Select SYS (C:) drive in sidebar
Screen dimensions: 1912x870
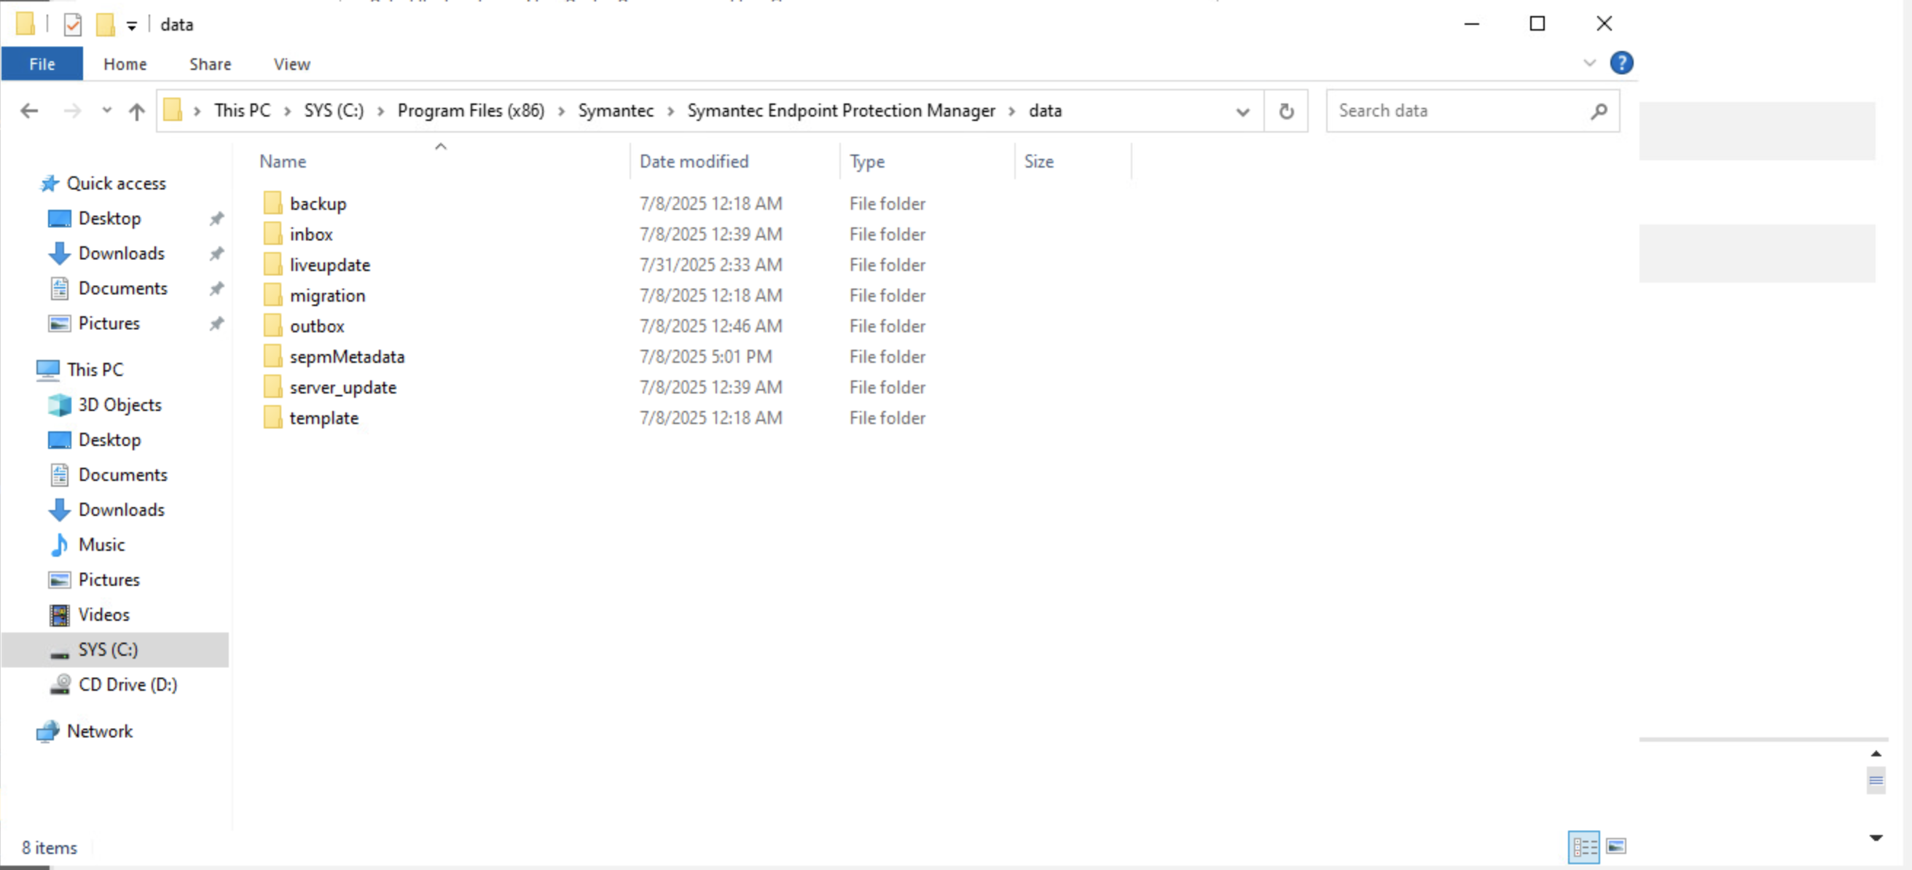click(x=115, y=649)
